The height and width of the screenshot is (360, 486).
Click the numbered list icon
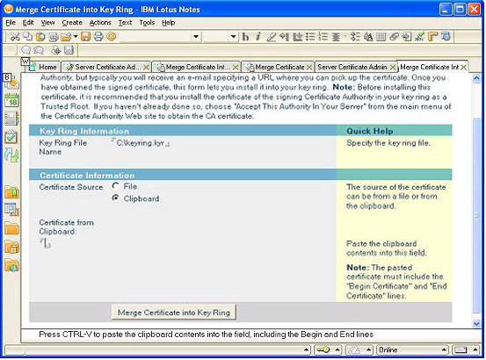point(323,37)
